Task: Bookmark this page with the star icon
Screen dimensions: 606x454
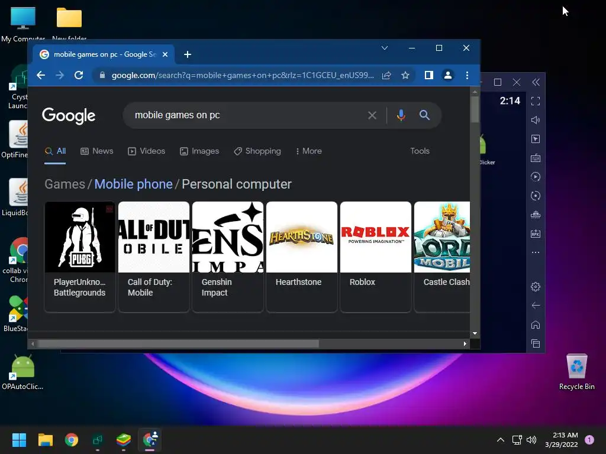Action: coord(405,75)
